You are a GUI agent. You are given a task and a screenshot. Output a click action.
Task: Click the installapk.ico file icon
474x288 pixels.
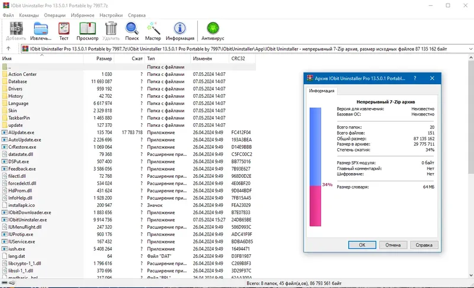coord(5,205)
